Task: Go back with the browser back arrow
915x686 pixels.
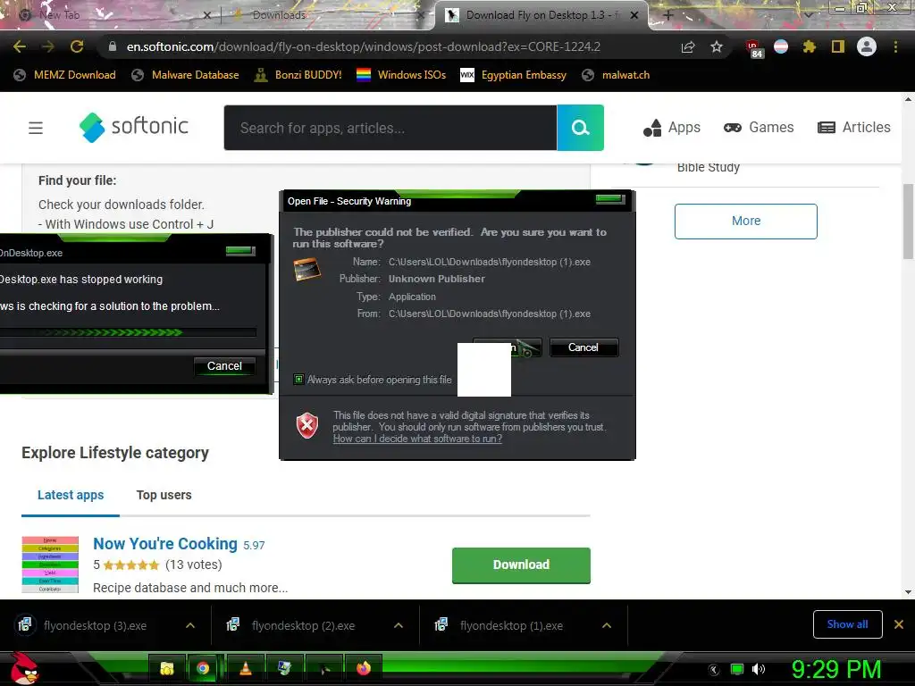Action: (x=20, y=46)
